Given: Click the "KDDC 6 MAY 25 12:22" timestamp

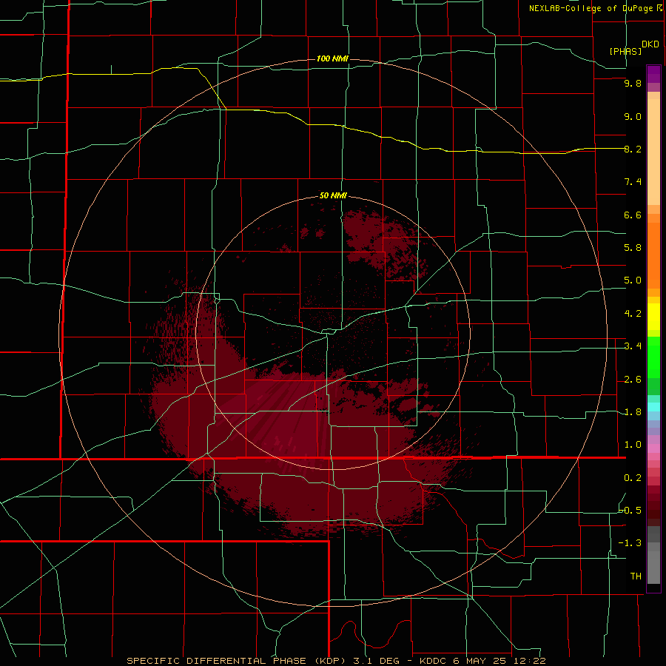Looking at the screenshot, I should [482, 661].
